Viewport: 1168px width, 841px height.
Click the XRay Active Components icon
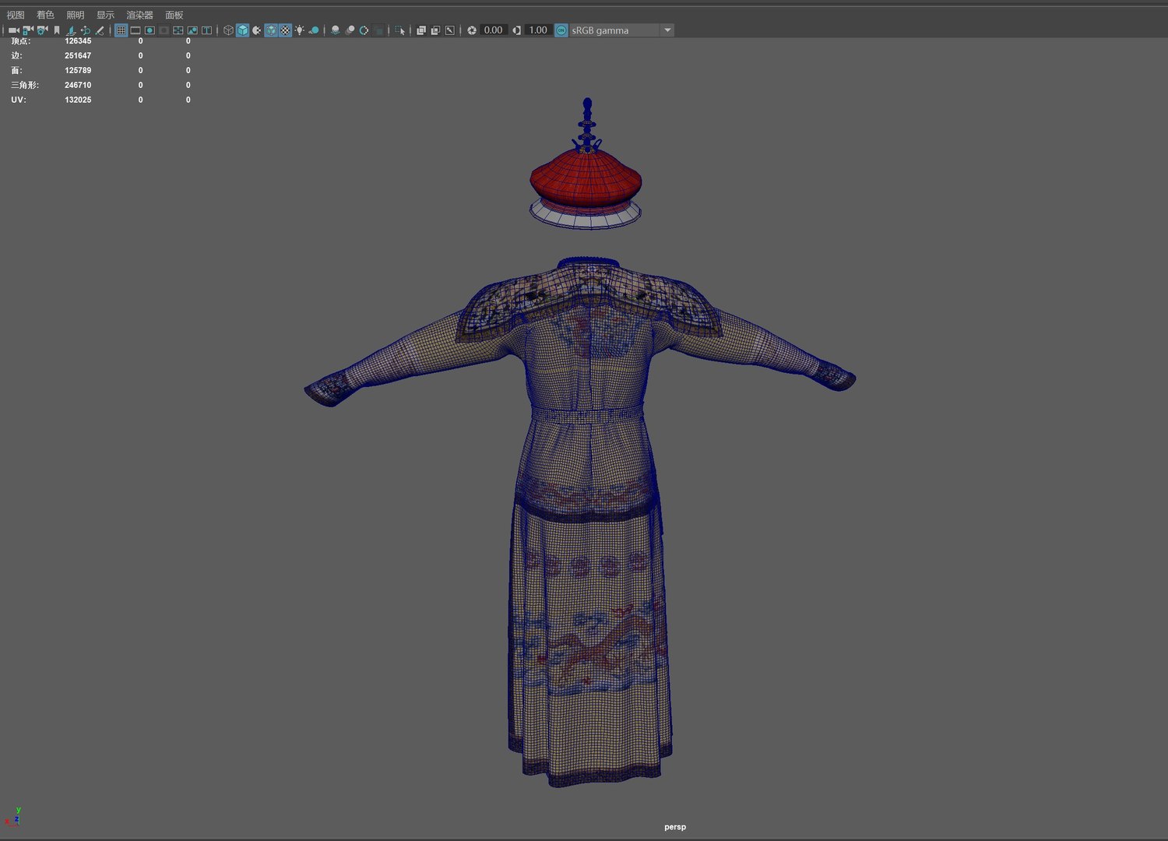coord(435,30)
